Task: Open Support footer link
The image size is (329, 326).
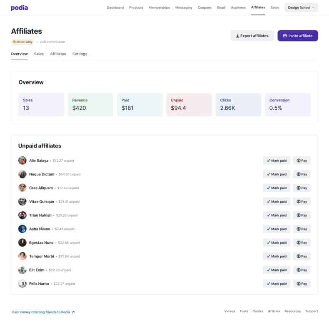Action: click(x=312, y=311)
